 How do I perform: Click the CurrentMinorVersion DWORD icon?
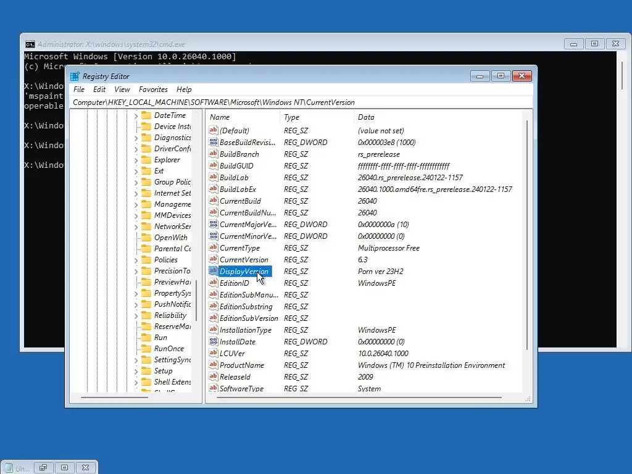point(213,235)
